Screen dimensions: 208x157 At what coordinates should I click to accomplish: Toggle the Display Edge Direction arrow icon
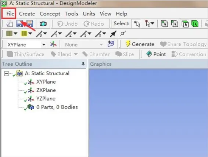click(x=113, y=34)
